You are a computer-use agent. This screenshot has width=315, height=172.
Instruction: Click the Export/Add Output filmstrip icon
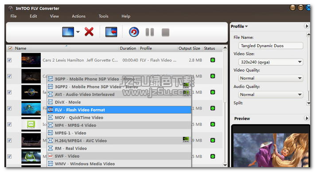click(x=111, y=32)
